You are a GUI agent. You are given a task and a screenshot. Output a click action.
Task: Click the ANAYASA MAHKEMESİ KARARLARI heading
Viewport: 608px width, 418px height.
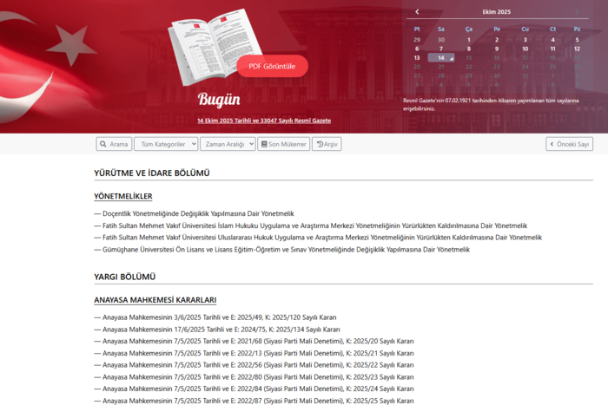pyautogui.click(x=155, y=300)
